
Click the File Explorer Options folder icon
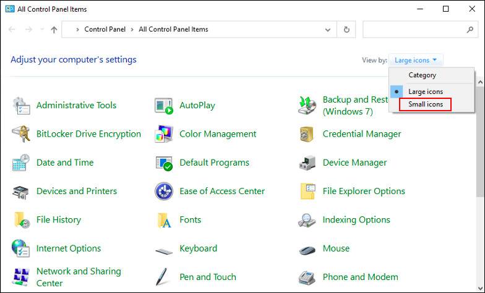[x=308, y=191]
